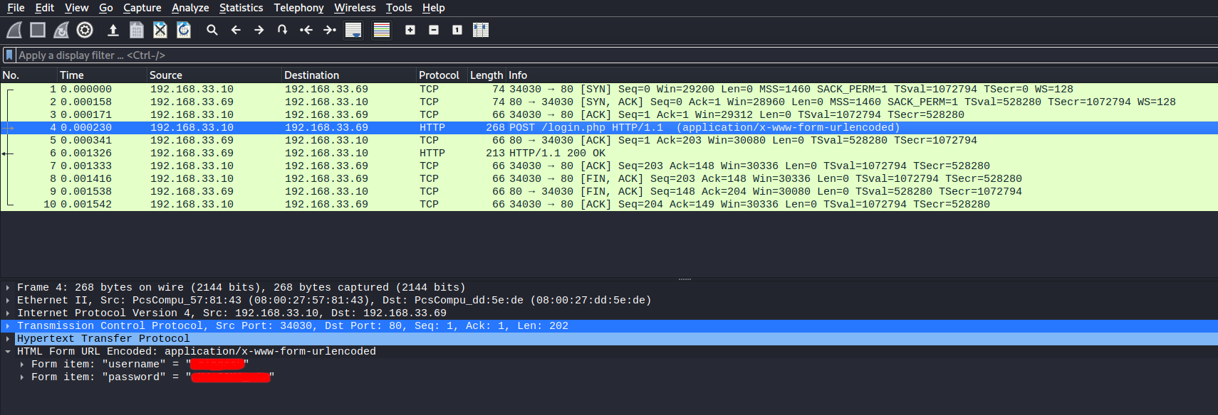Image resolution: width=1218 pixels, height=415 pixels.
Task: Reload the current capture file
Action: [x=184, y=30]
